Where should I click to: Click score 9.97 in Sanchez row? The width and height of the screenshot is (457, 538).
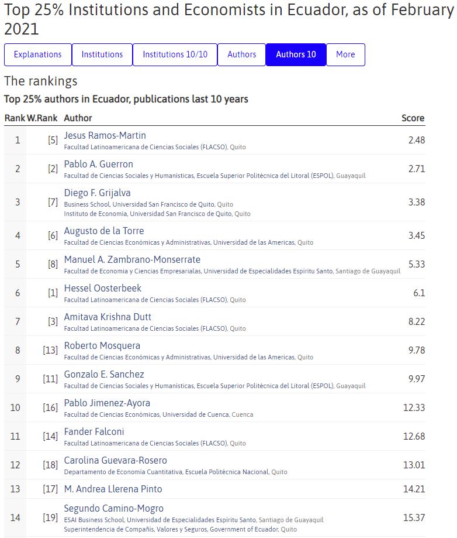click(x=417, y=379)
